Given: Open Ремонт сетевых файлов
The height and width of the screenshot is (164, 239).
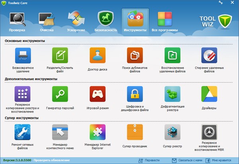Looking at the screenshot, I should [22, 132].
